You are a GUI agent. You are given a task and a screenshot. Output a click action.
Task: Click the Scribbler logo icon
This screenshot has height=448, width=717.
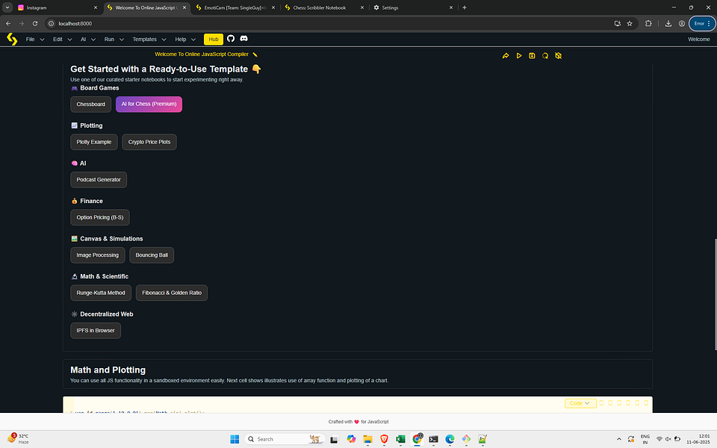coord(12,40)
